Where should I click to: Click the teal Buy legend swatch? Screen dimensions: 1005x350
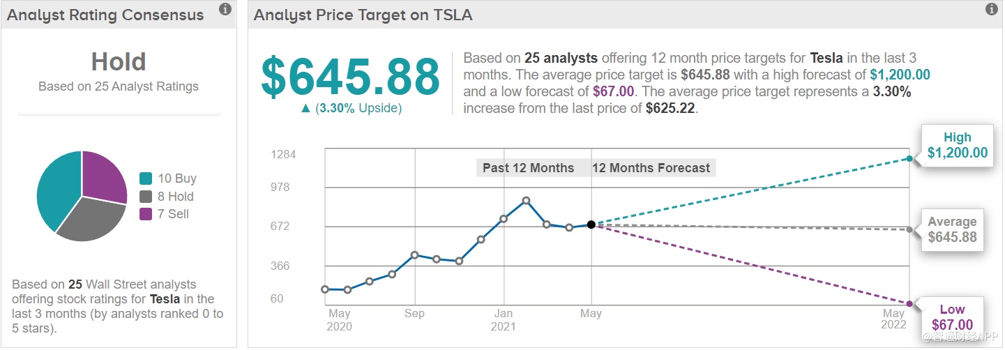[146, 179]
